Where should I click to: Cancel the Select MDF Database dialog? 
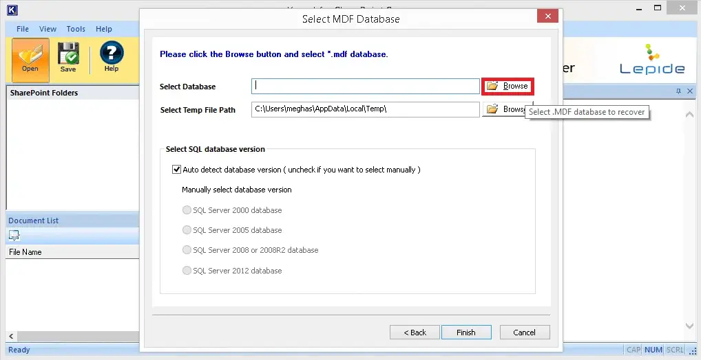point(525,333)
